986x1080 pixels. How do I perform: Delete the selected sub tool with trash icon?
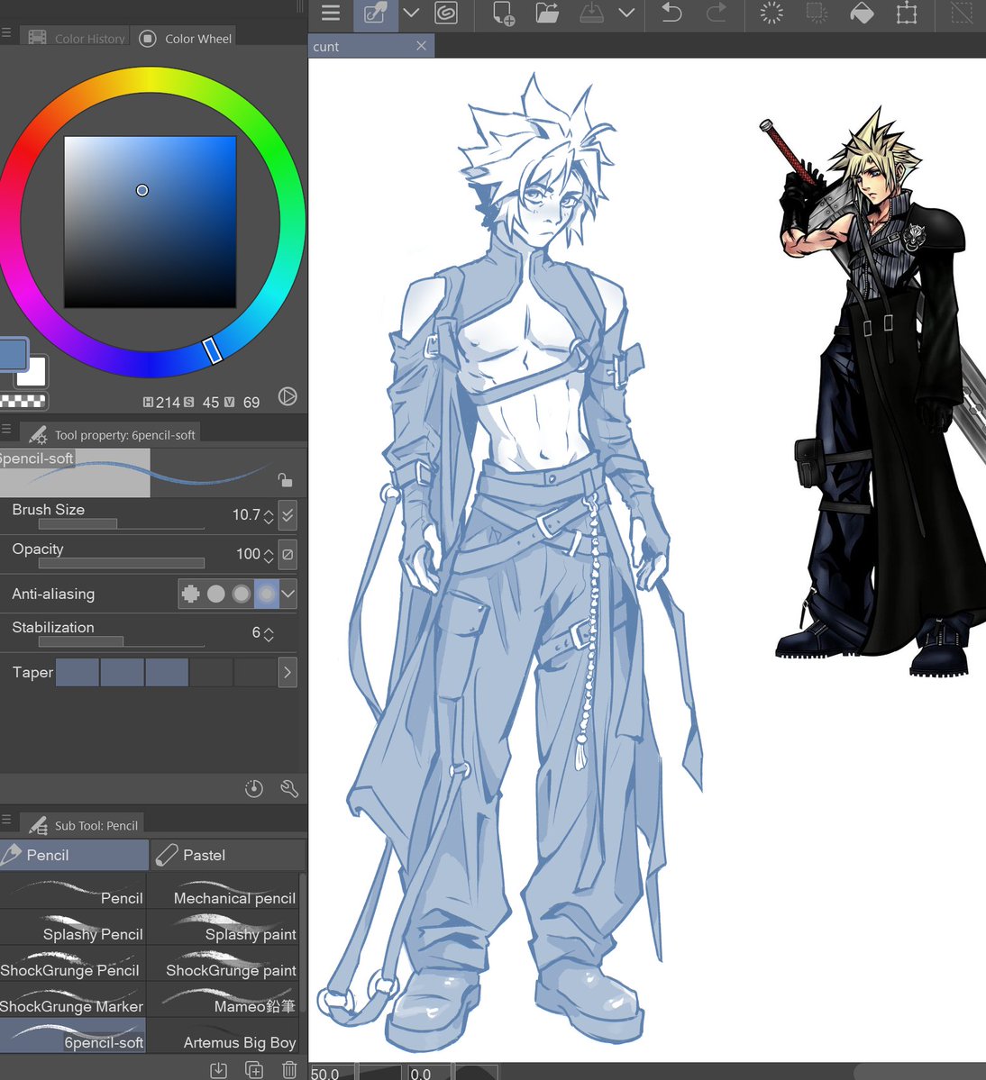(289, 1070)
